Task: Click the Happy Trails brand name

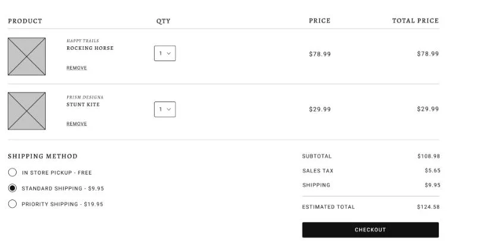Action: click(x=83, y=41)
